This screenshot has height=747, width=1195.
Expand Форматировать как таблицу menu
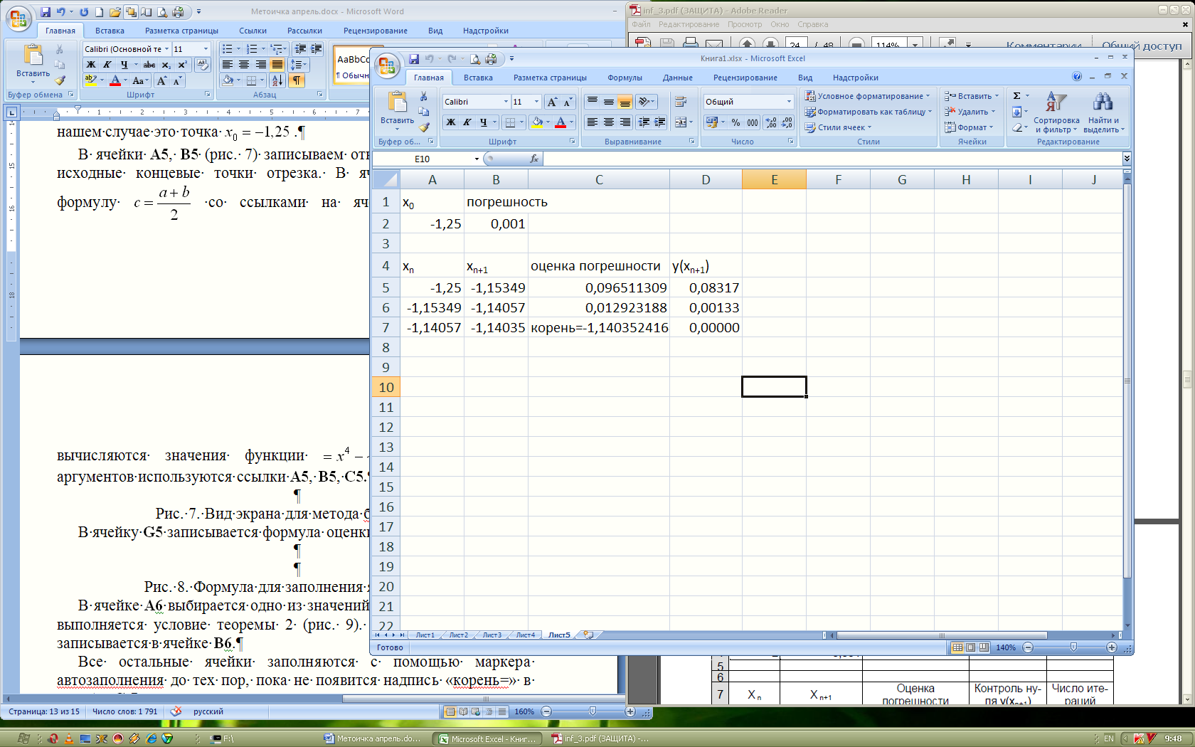tap(868, 112)
